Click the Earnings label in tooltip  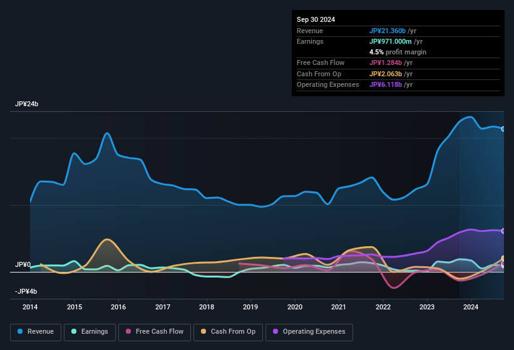pos(310,41)
